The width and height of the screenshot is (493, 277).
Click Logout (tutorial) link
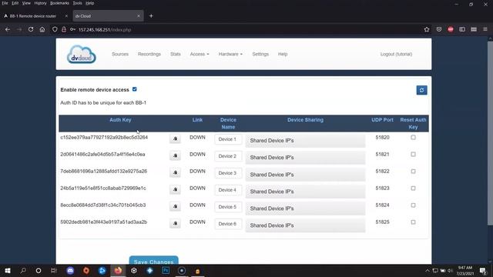click(x=396, y=54)
